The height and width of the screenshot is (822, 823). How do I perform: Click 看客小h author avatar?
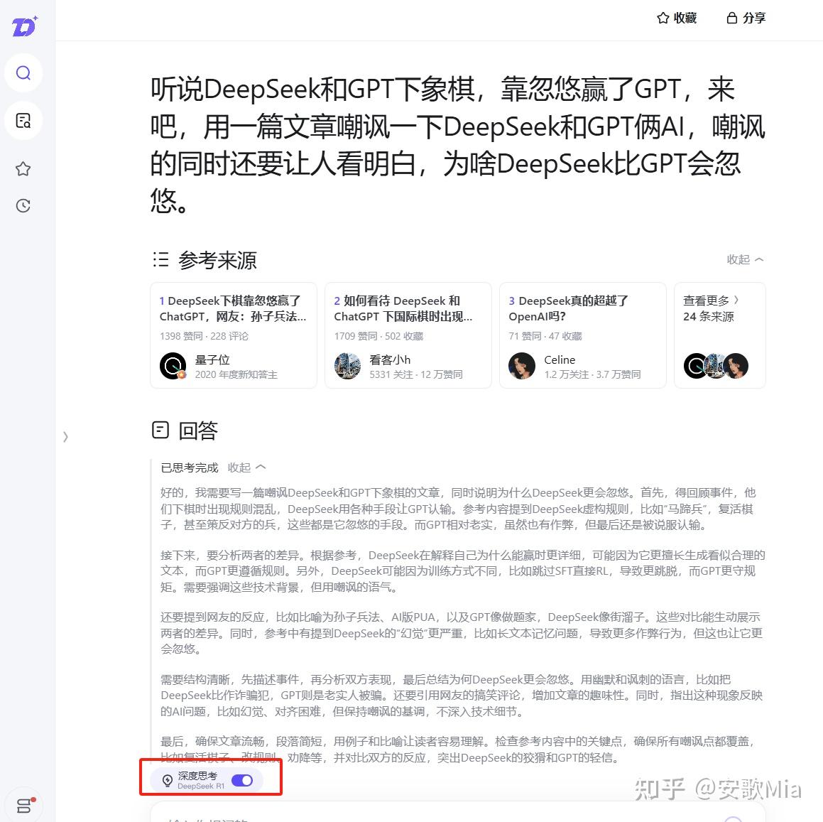[347, 366]
